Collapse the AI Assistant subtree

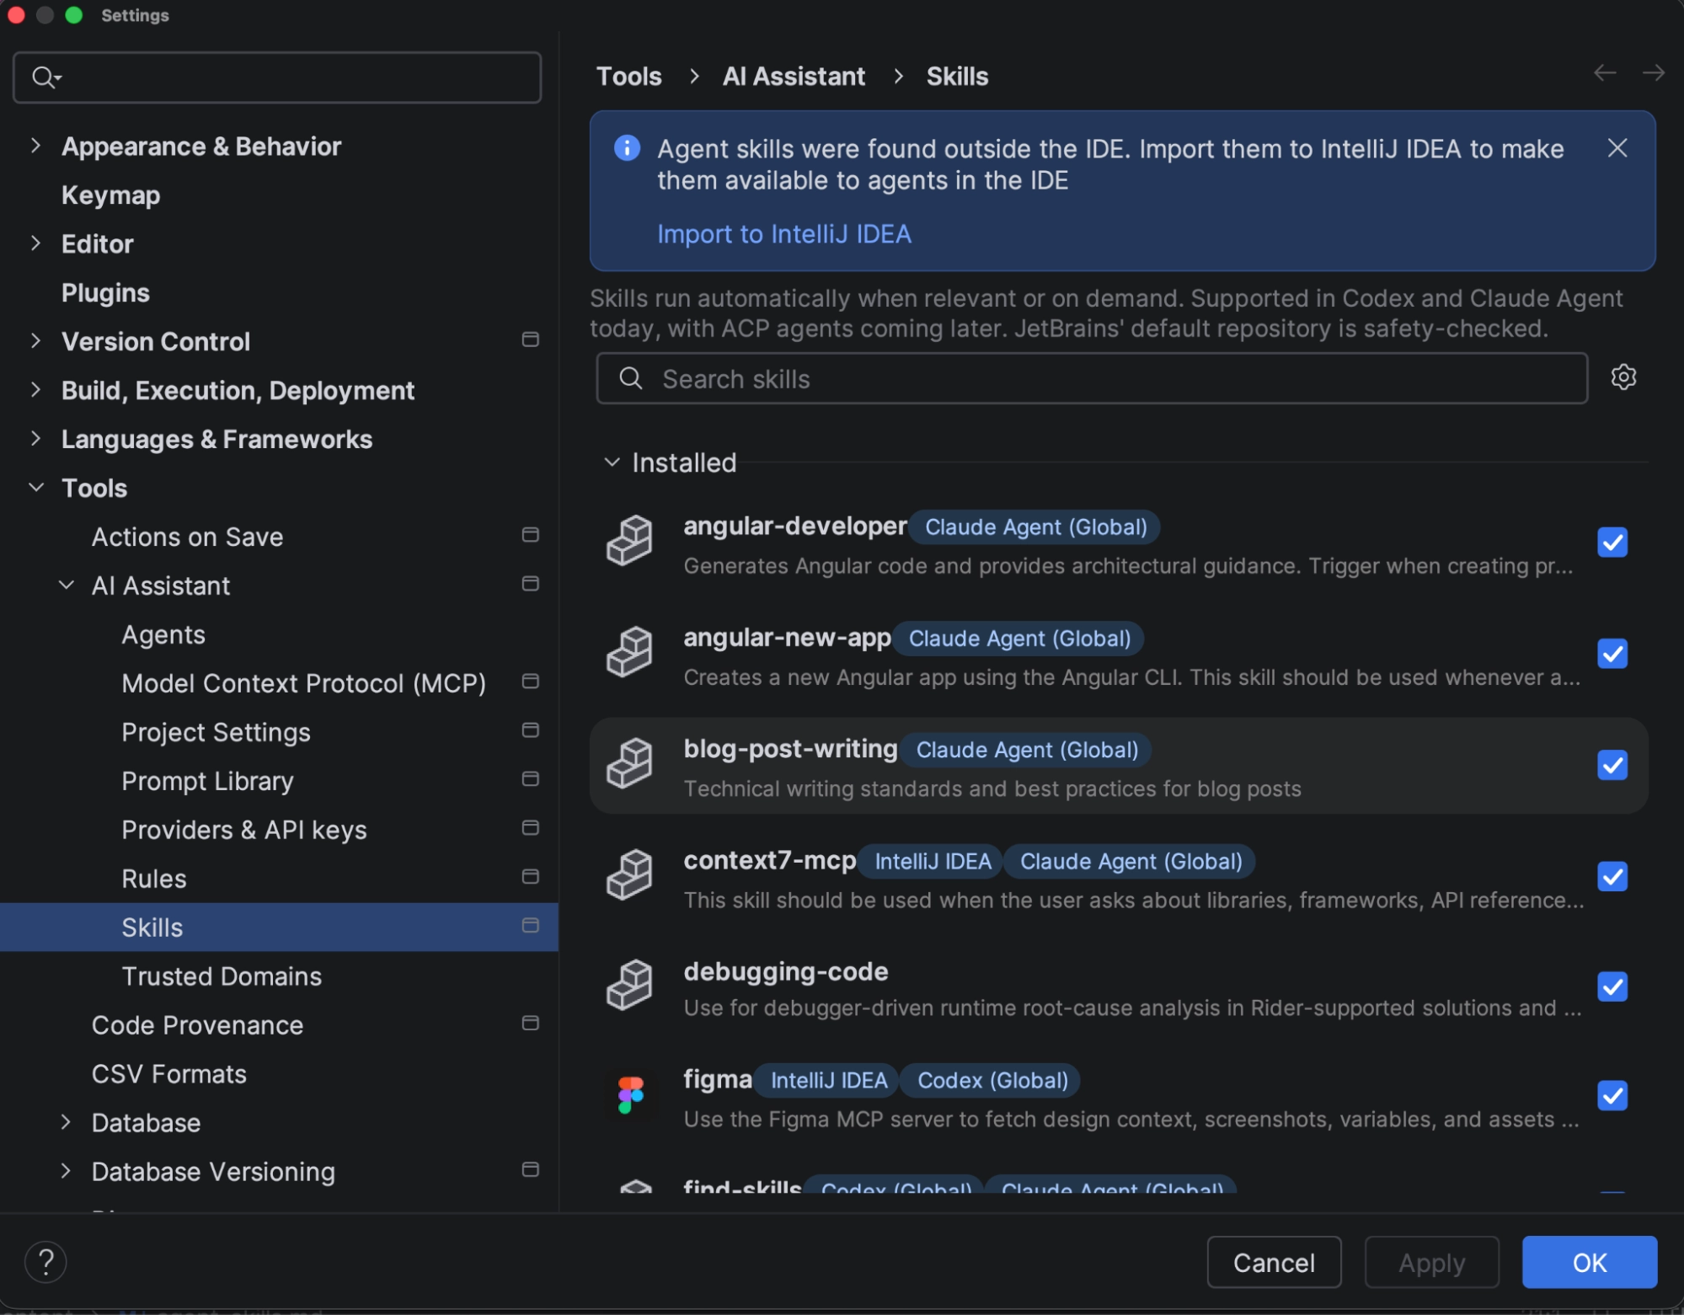[x=67, y=585]
